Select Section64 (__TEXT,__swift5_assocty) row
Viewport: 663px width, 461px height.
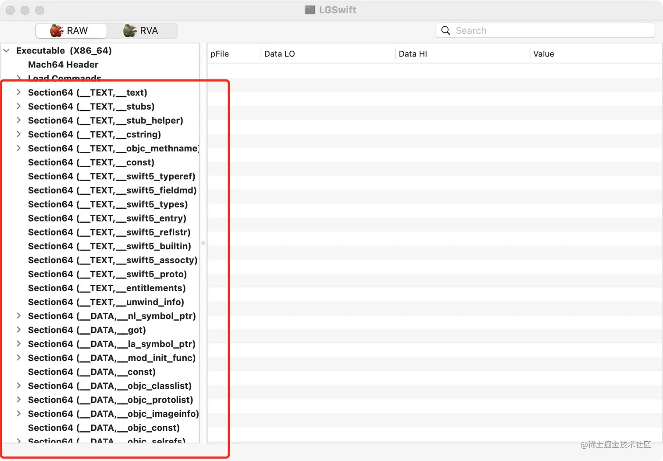(x=100, y=260)
